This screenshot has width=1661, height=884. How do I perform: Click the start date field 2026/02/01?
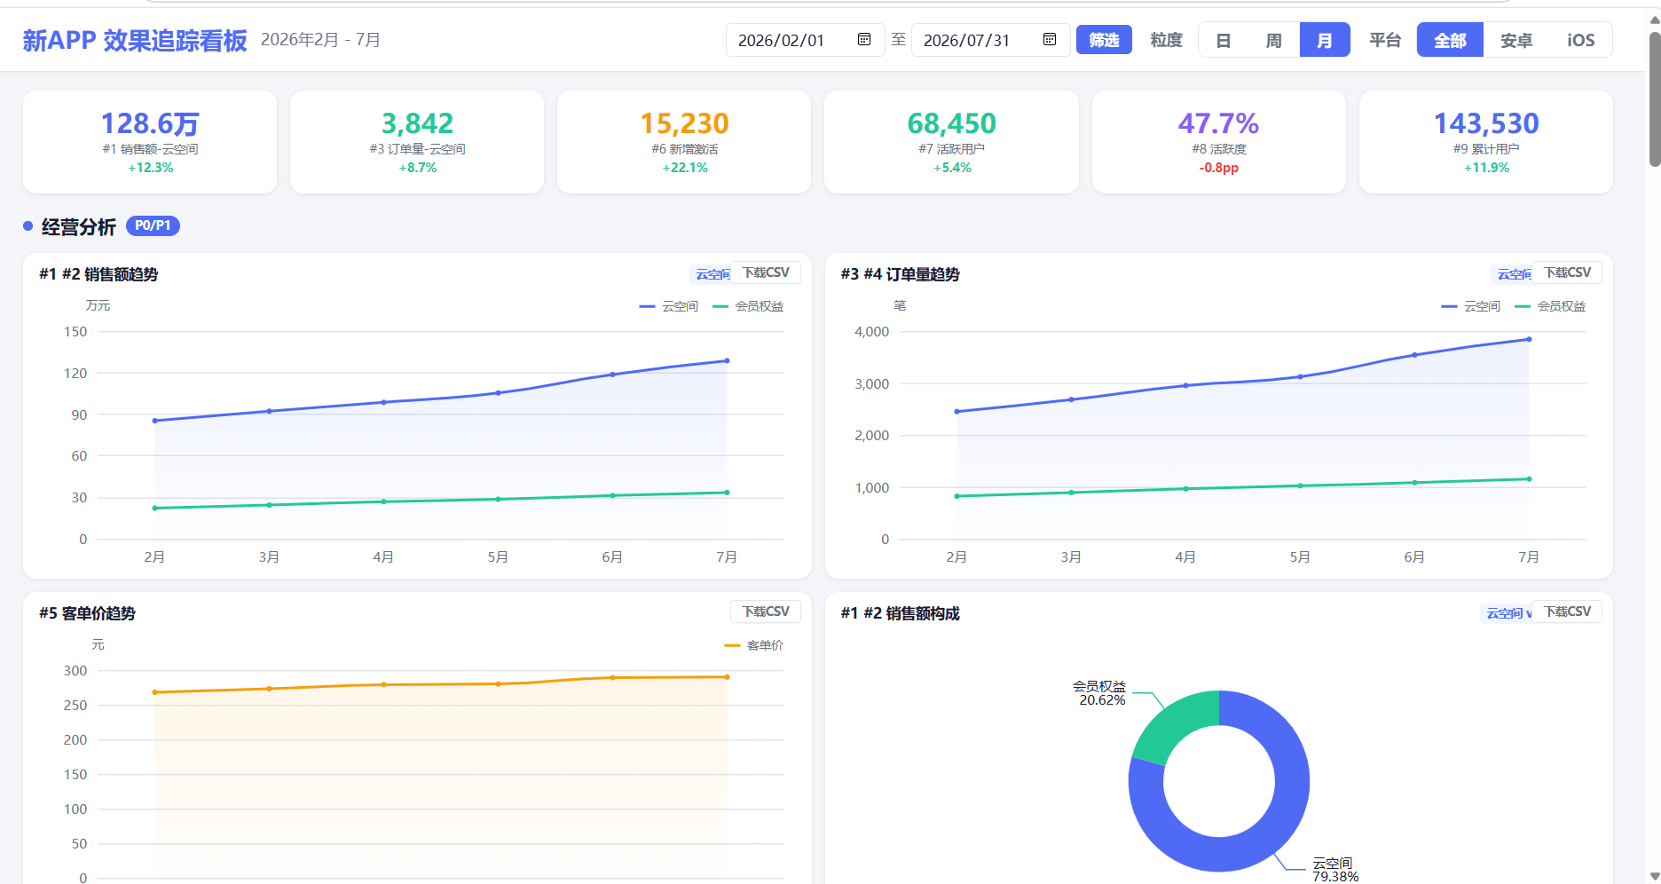(805, 40)
